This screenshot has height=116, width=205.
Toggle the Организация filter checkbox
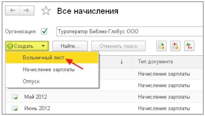coord(44,31)
